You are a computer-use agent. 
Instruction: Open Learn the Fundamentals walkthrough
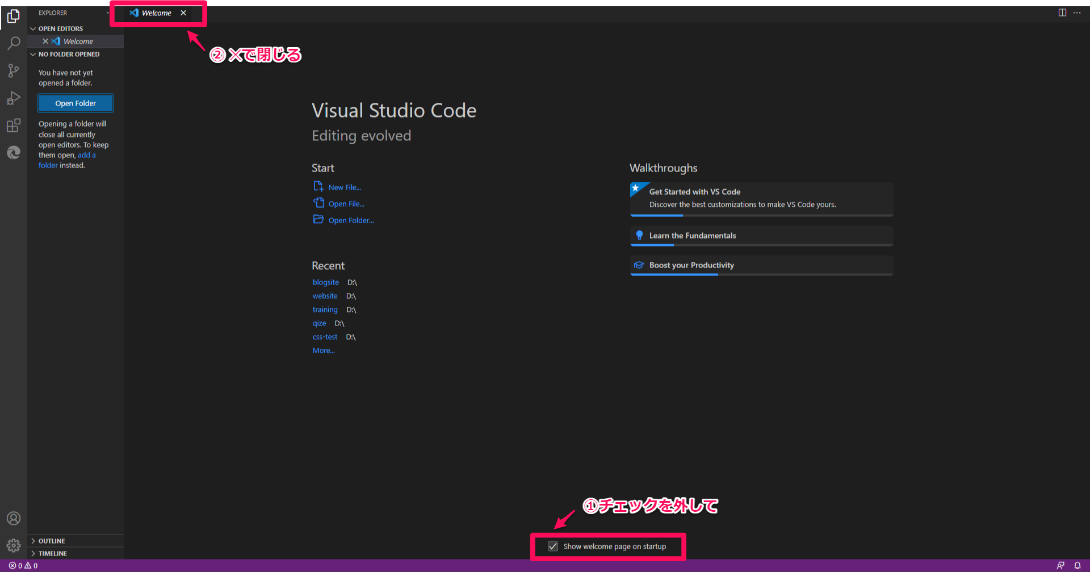coord(761,236)
